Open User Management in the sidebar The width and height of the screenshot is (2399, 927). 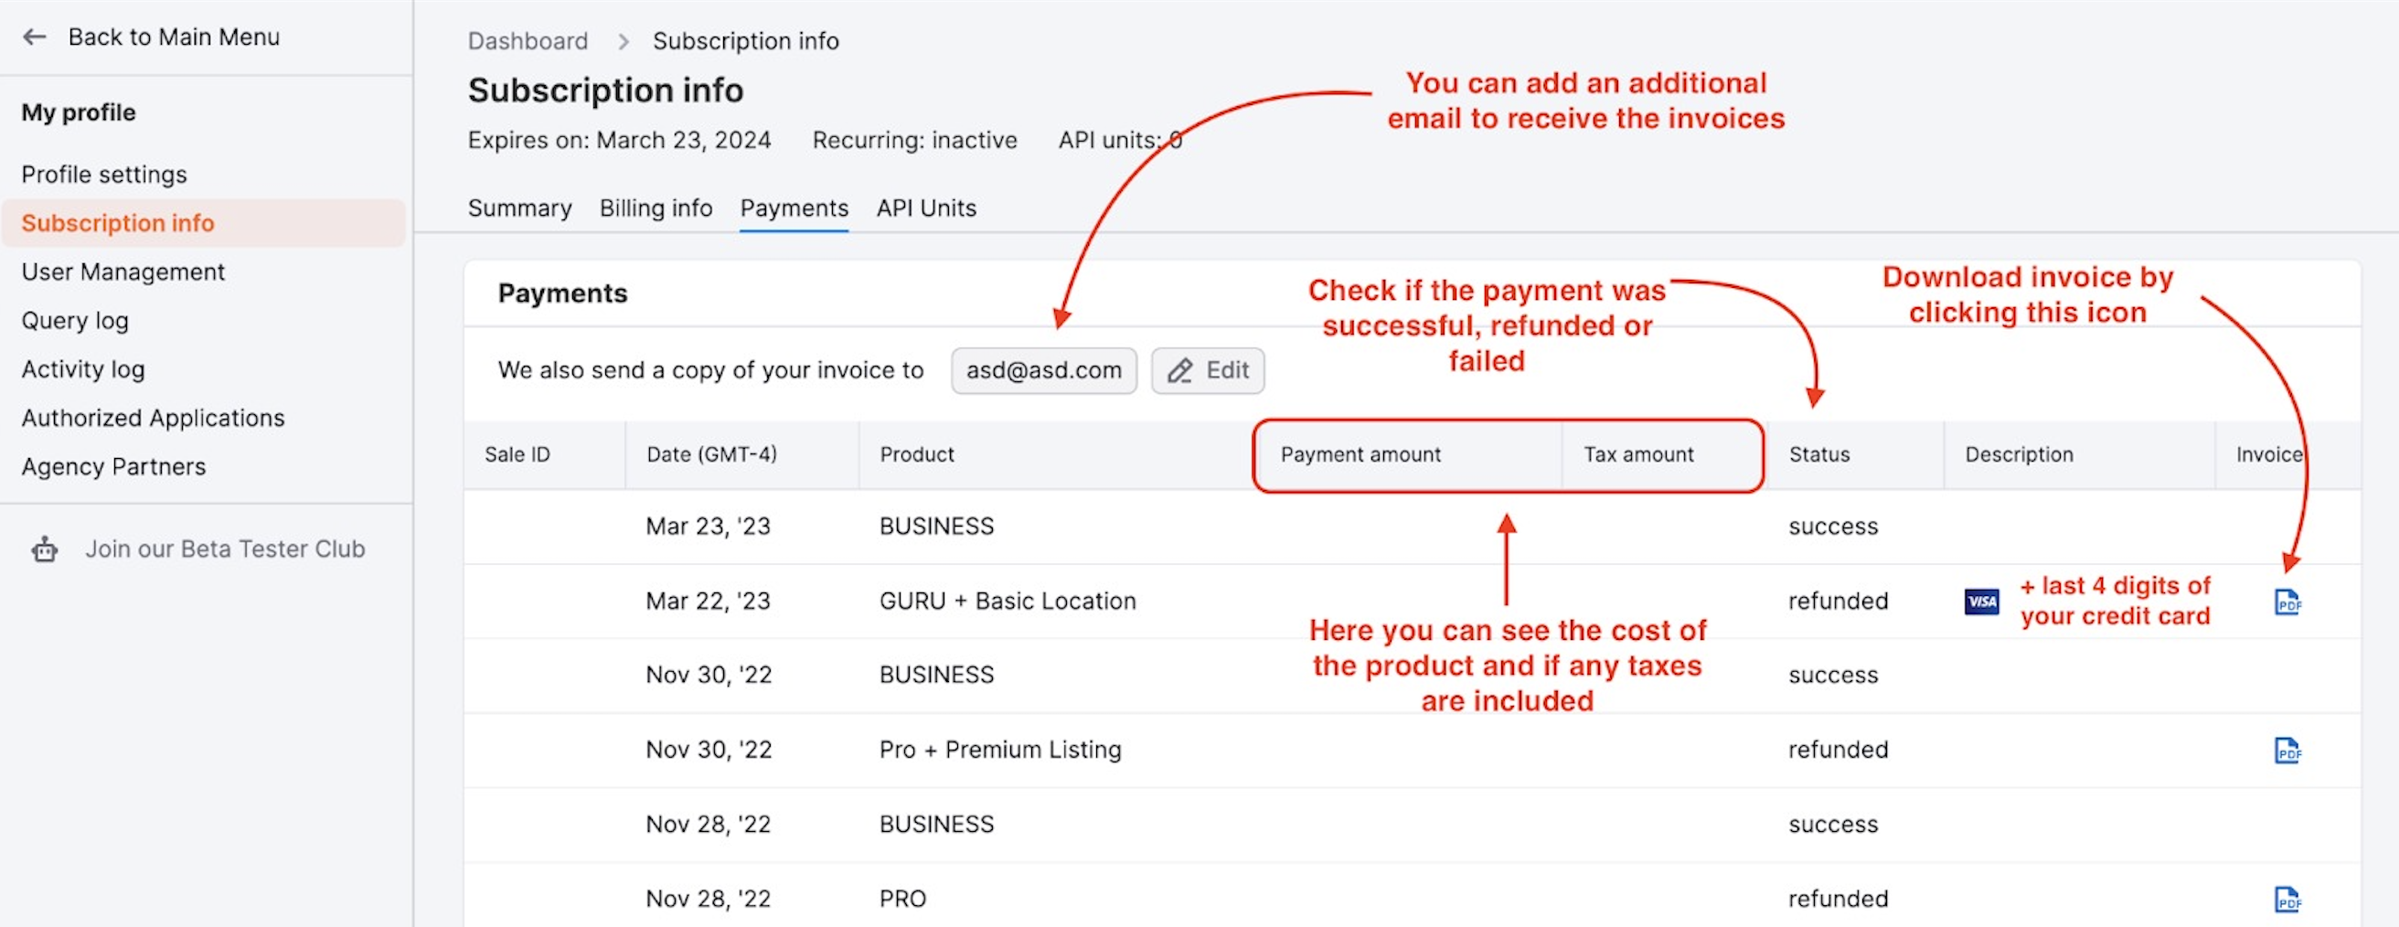coord(123,272)
